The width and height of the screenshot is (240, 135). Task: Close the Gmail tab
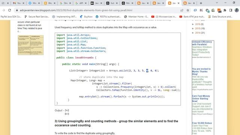click(x=23, y=3)
